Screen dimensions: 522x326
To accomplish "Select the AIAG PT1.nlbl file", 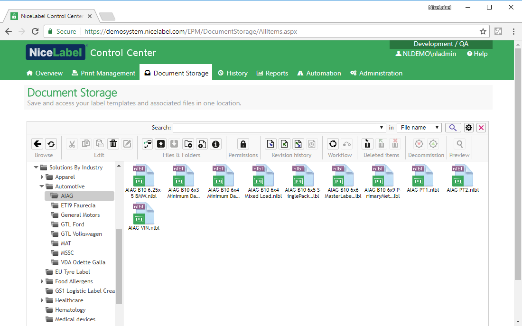I will [423, 179].
